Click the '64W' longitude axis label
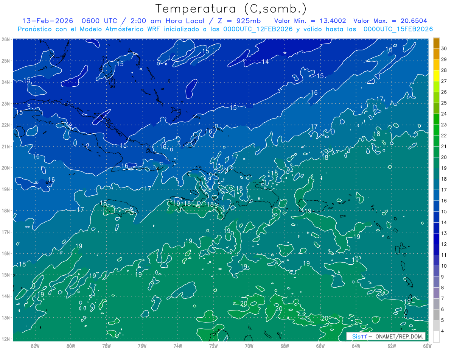Image resolution: width=454 pixels, height=351 pixels. (x=356, y=346)
